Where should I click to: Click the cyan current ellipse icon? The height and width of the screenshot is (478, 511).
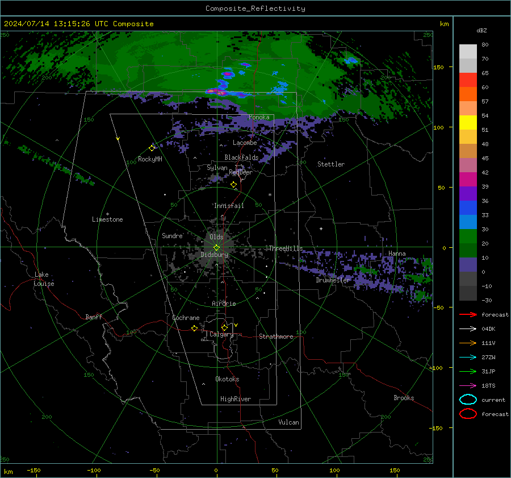[468, 400]
